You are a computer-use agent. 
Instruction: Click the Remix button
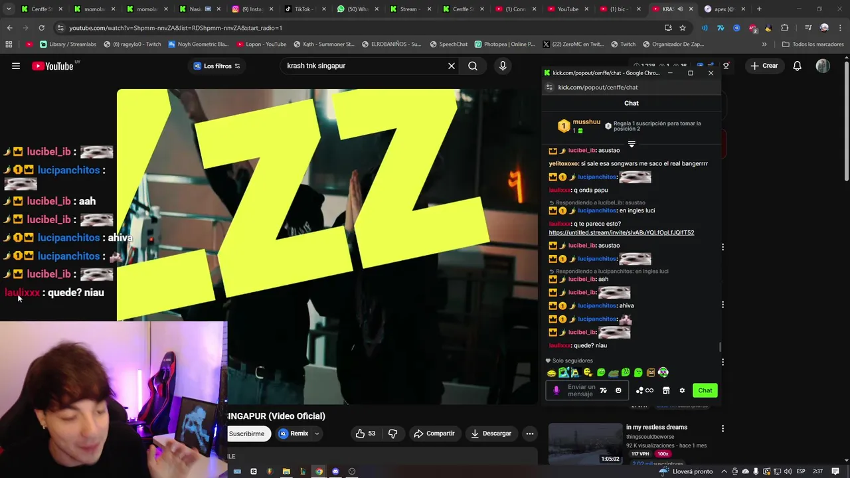[x=293, y=434]
